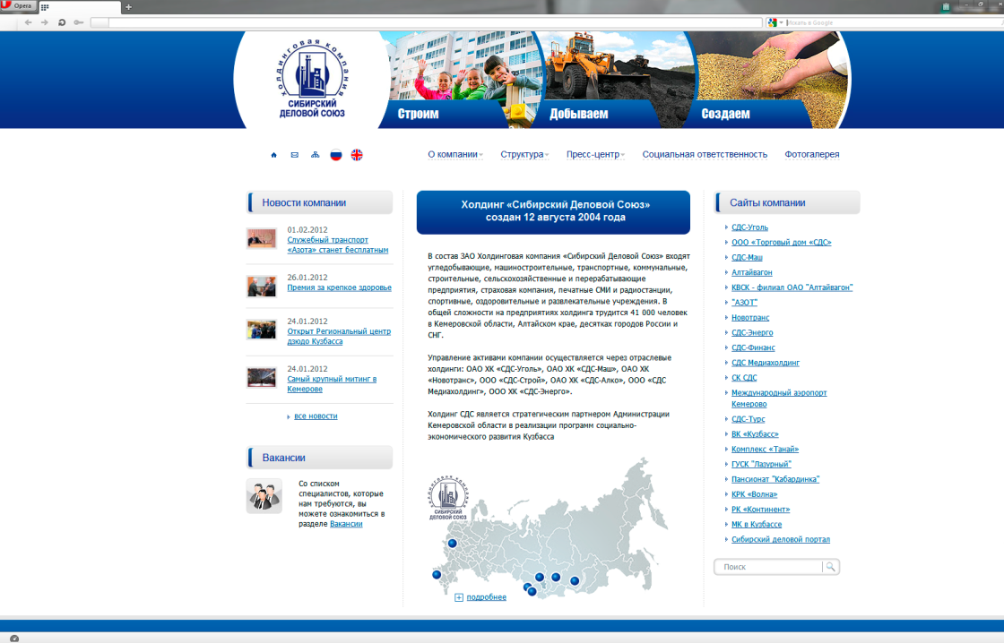Open the Фотогалерея menu item
Viewport: 1004px width, 643px height.
click(x=812, y=154)
